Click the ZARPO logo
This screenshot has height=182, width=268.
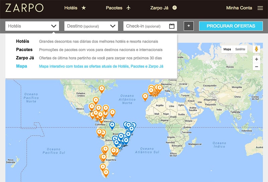pyautogui.click(x=24, y=8)
